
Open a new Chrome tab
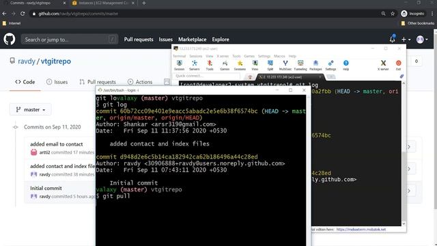point(144,3)
